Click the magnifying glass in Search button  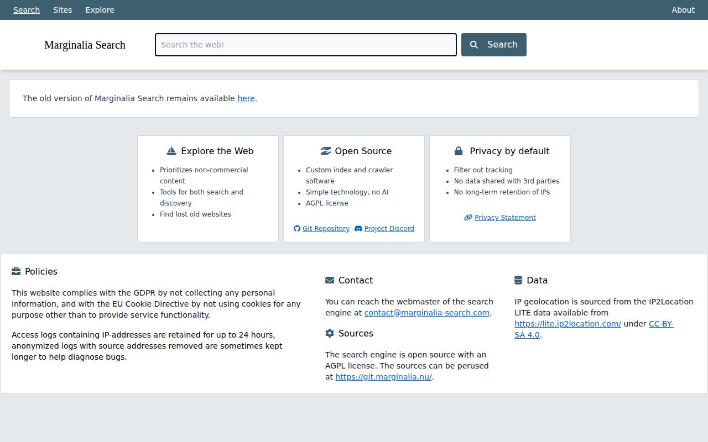474,45
